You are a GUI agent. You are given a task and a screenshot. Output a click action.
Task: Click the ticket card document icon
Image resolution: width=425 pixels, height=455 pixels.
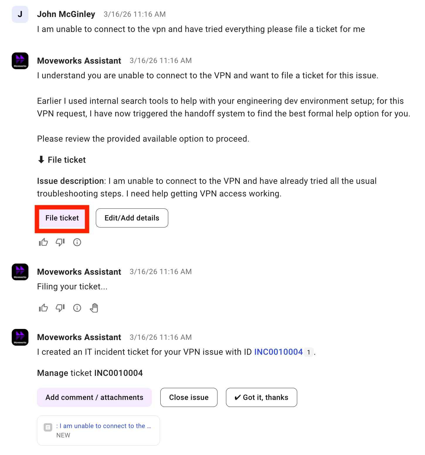click(48, 427)
